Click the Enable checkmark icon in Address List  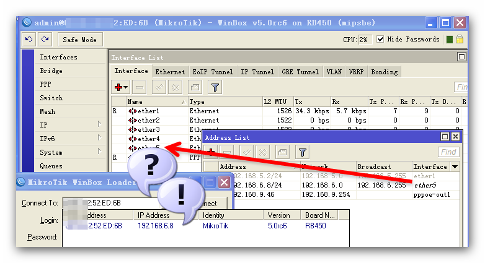coord(246,152)
